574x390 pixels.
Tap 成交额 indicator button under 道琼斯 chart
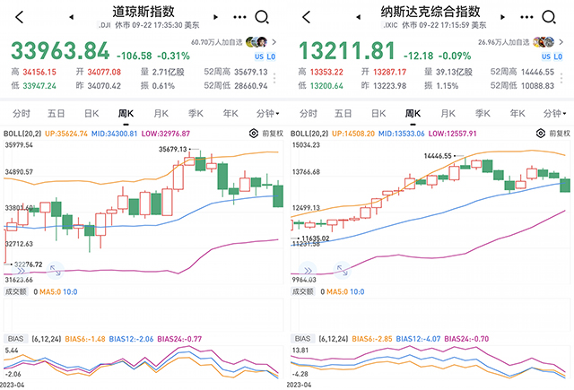click(x=16, y=291)
